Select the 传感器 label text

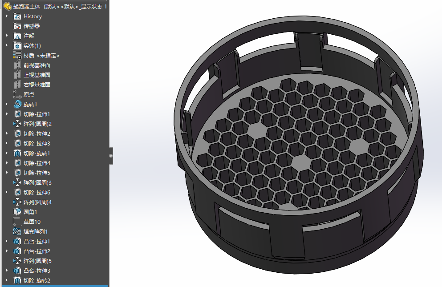tap(32, 26)
